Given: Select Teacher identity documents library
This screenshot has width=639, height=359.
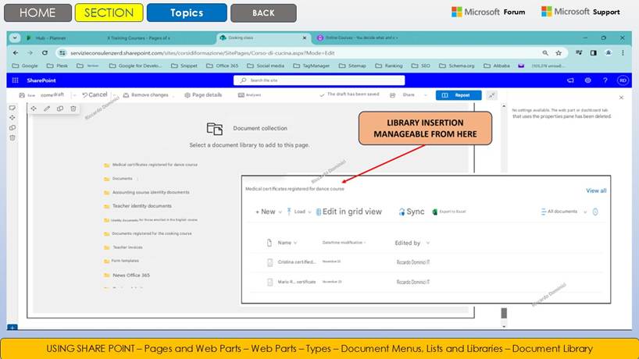Looking at the screenshot, I should click(137, 206).
